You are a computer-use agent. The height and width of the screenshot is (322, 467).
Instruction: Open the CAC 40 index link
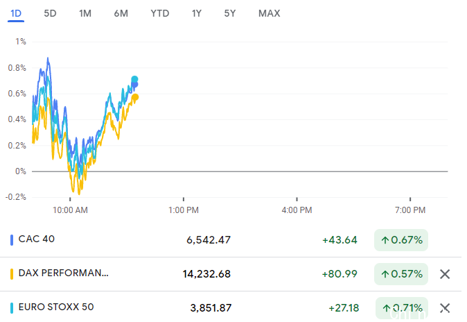tap(37, 239)
